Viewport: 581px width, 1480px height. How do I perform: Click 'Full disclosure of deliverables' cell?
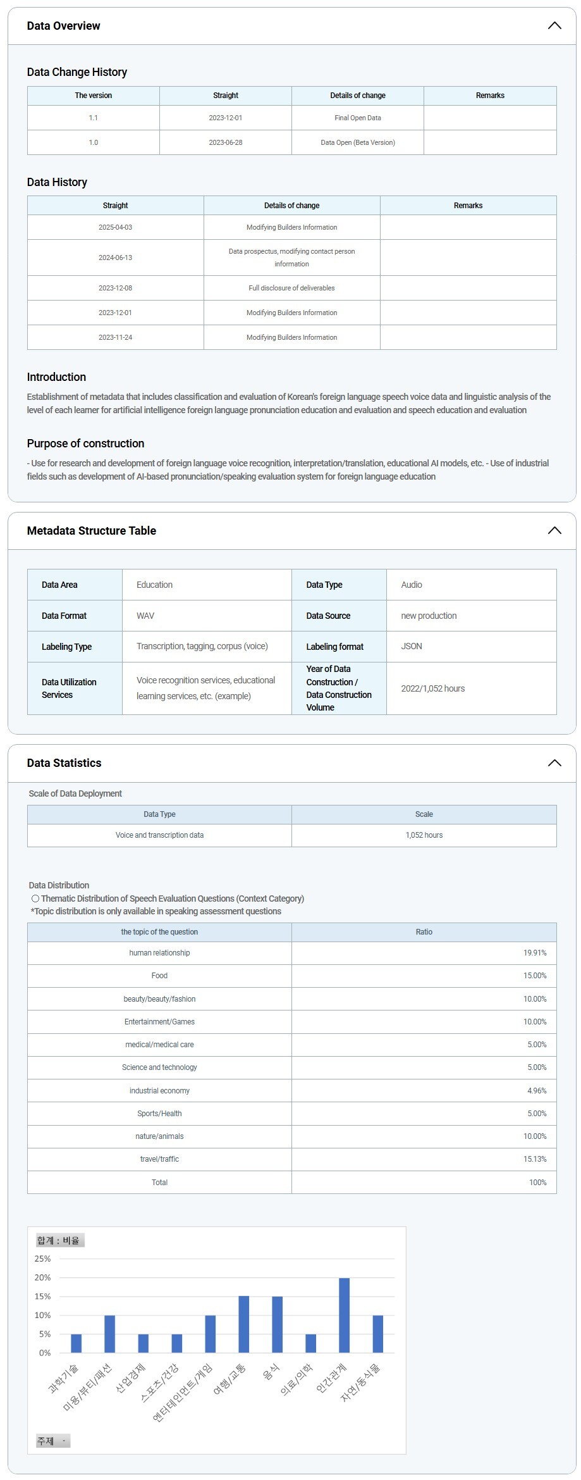click(291, 288)
